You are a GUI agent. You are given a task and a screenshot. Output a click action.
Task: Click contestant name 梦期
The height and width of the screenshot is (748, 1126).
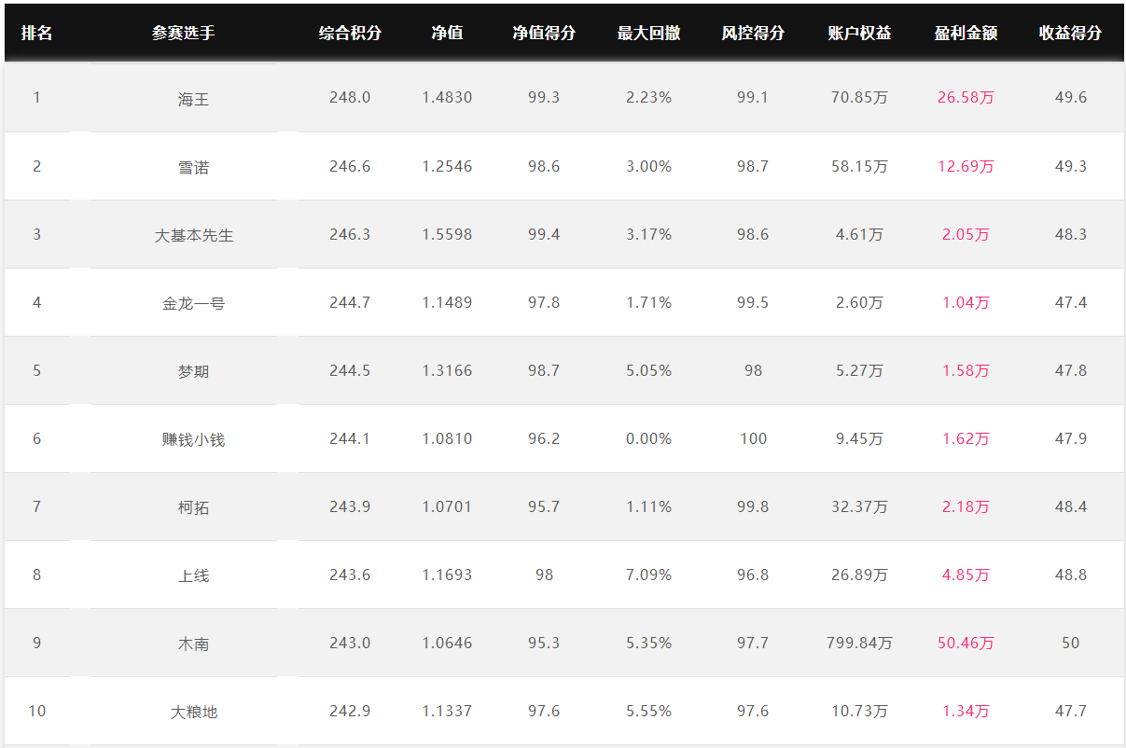(194, 371)
